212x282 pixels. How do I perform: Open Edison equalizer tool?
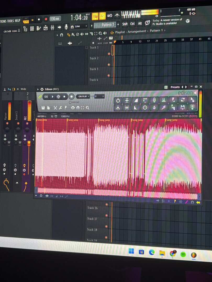(164, 100)
